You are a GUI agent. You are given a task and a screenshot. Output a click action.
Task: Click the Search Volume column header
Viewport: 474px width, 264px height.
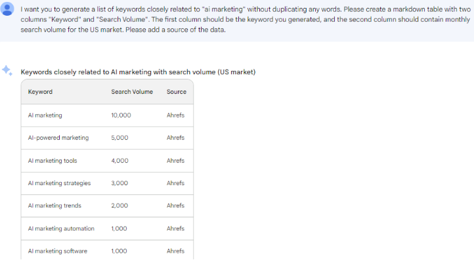point(132,92)
